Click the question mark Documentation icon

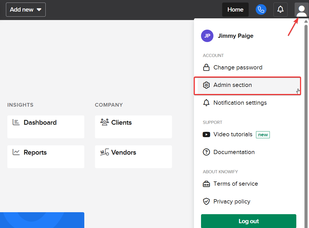[206, 152]
